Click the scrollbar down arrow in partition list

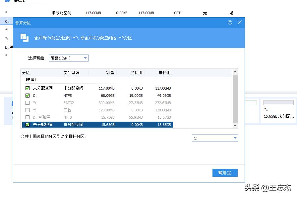(x=235, y=126)
